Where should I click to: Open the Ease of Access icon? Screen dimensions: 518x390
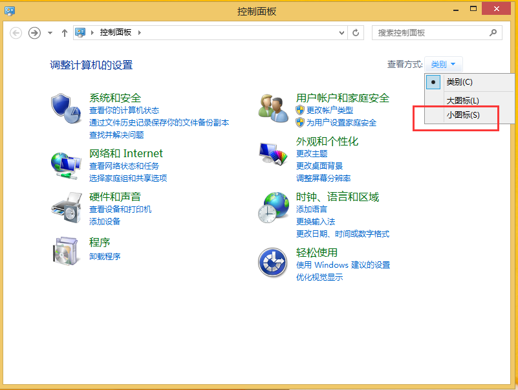click(x=272, y=263)
